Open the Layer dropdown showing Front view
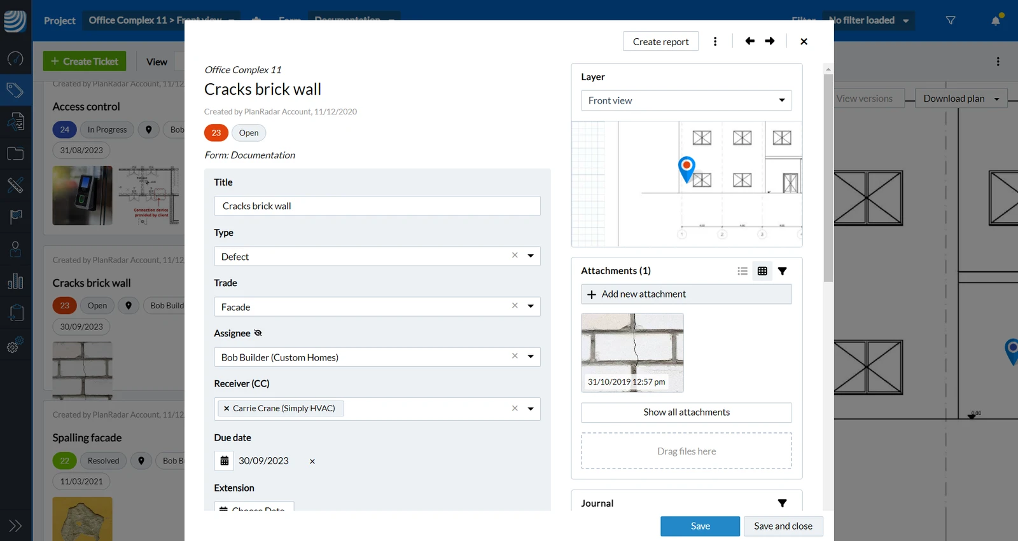Viewport: 1018px width, 541px height. tap(687, 100)
